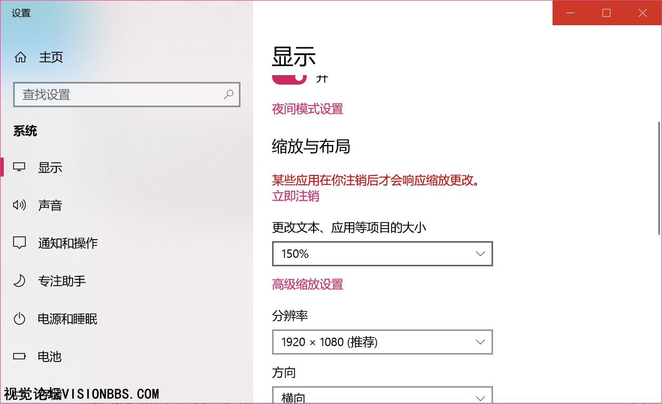Click the Power and sleep icon

point(19,319)
